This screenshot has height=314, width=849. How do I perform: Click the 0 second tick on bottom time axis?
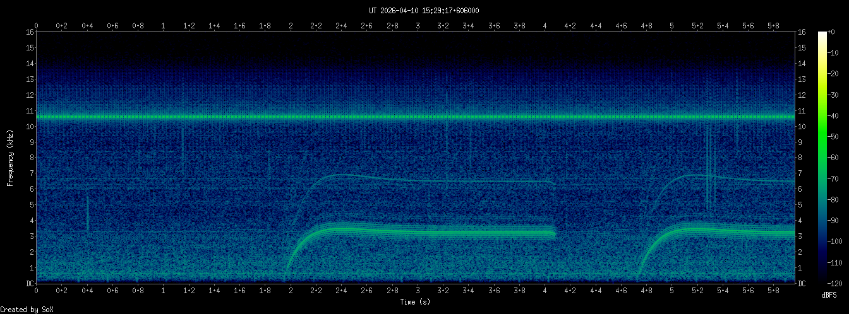tap(37, 291)
